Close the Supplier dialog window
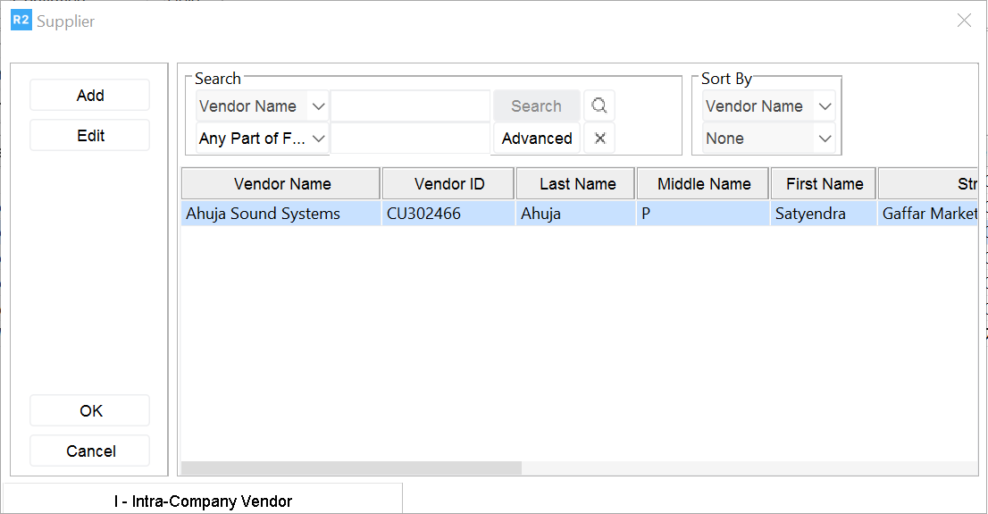The width and height of the screenshot is (988, 514). point(964,21)
